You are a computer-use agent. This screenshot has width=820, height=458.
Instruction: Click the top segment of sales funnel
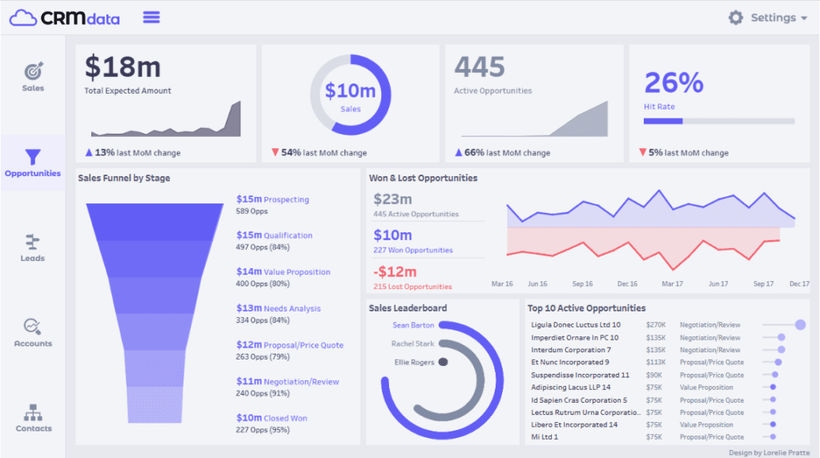(x=155, y=221)
